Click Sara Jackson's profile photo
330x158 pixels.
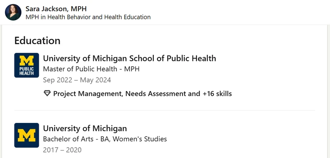(x=13, y=12)
